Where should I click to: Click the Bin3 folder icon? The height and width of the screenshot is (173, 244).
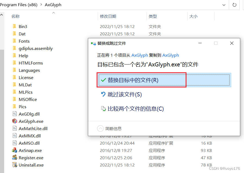pos(14,26)
